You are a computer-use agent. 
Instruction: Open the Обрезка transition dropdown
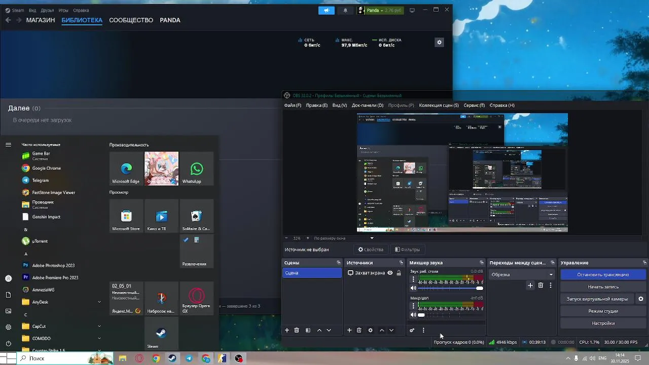point(522,275)
